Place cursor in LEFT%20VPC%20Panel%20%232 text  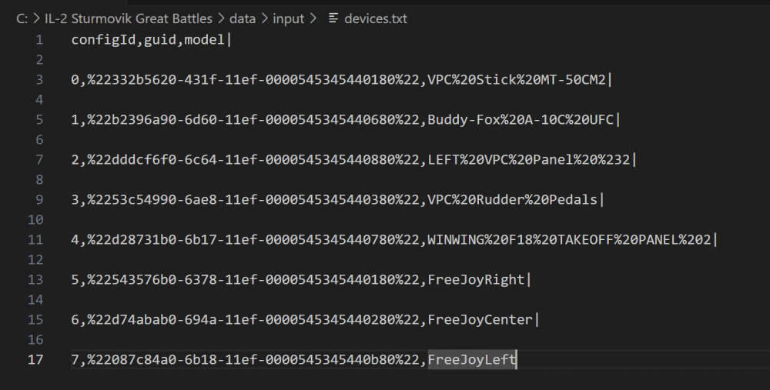point(528,159)
